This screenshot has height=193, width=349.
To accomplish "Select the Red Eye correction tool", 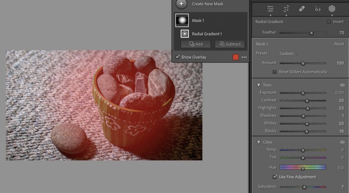I will 317,9.
